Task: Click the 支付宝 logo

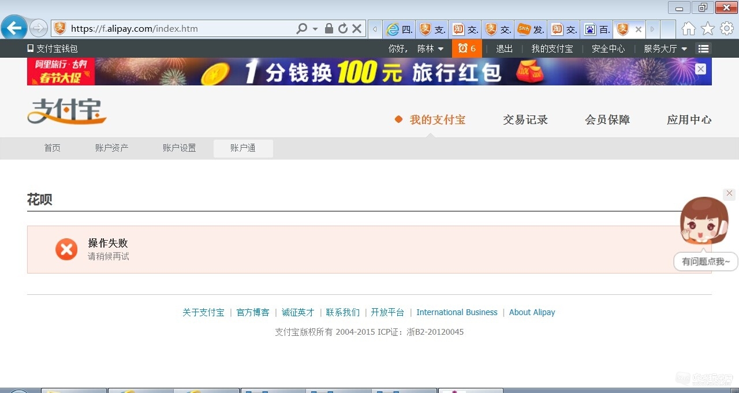Action: [x=67, y=111]
